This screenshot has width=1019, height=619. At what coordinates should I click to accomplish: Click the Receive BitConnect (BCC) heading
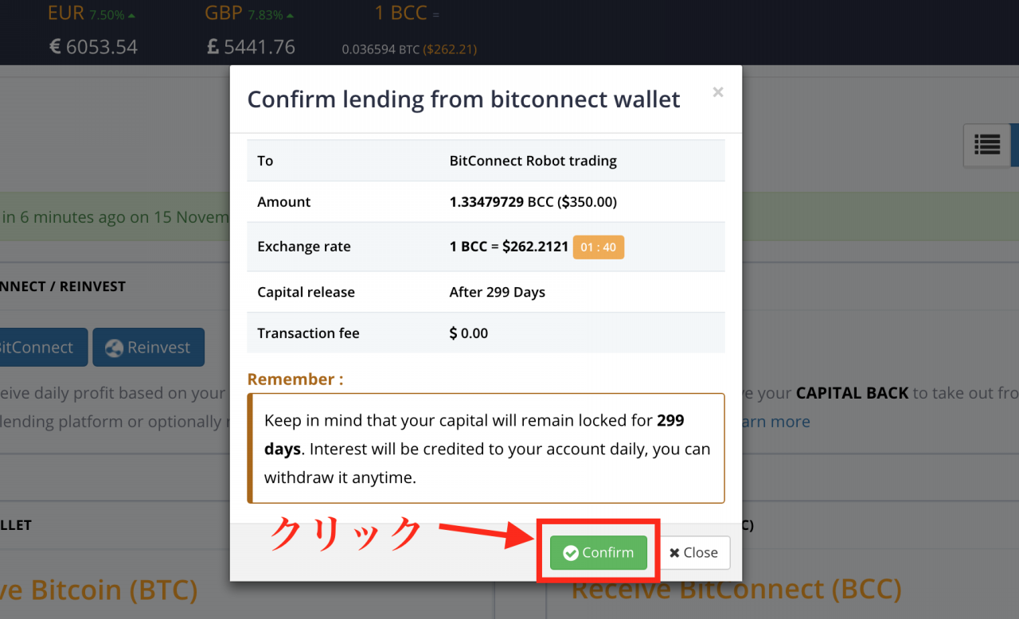click(736, 590)
